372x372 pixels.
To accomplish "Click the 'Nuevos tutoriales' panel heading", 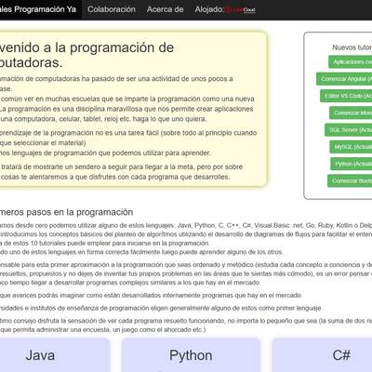I will click(x=352, y=47).
